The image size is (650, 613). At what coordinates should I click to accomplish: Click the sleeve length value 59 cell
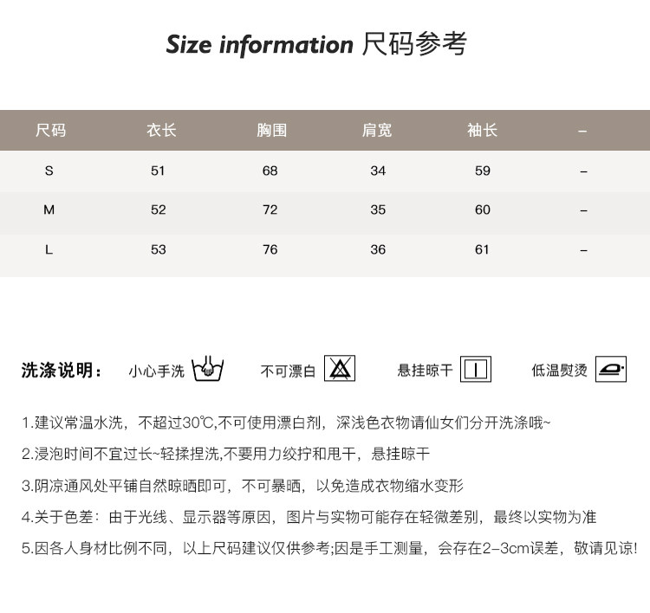[x=483, y=171]
